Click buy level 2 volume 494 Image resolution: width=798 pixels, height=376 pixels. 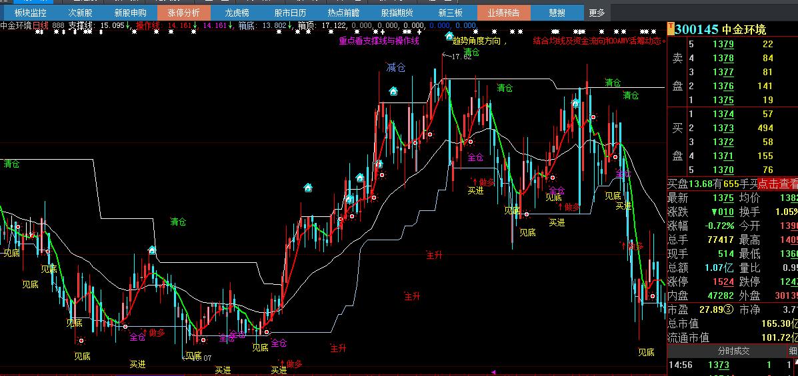(765, 128)
